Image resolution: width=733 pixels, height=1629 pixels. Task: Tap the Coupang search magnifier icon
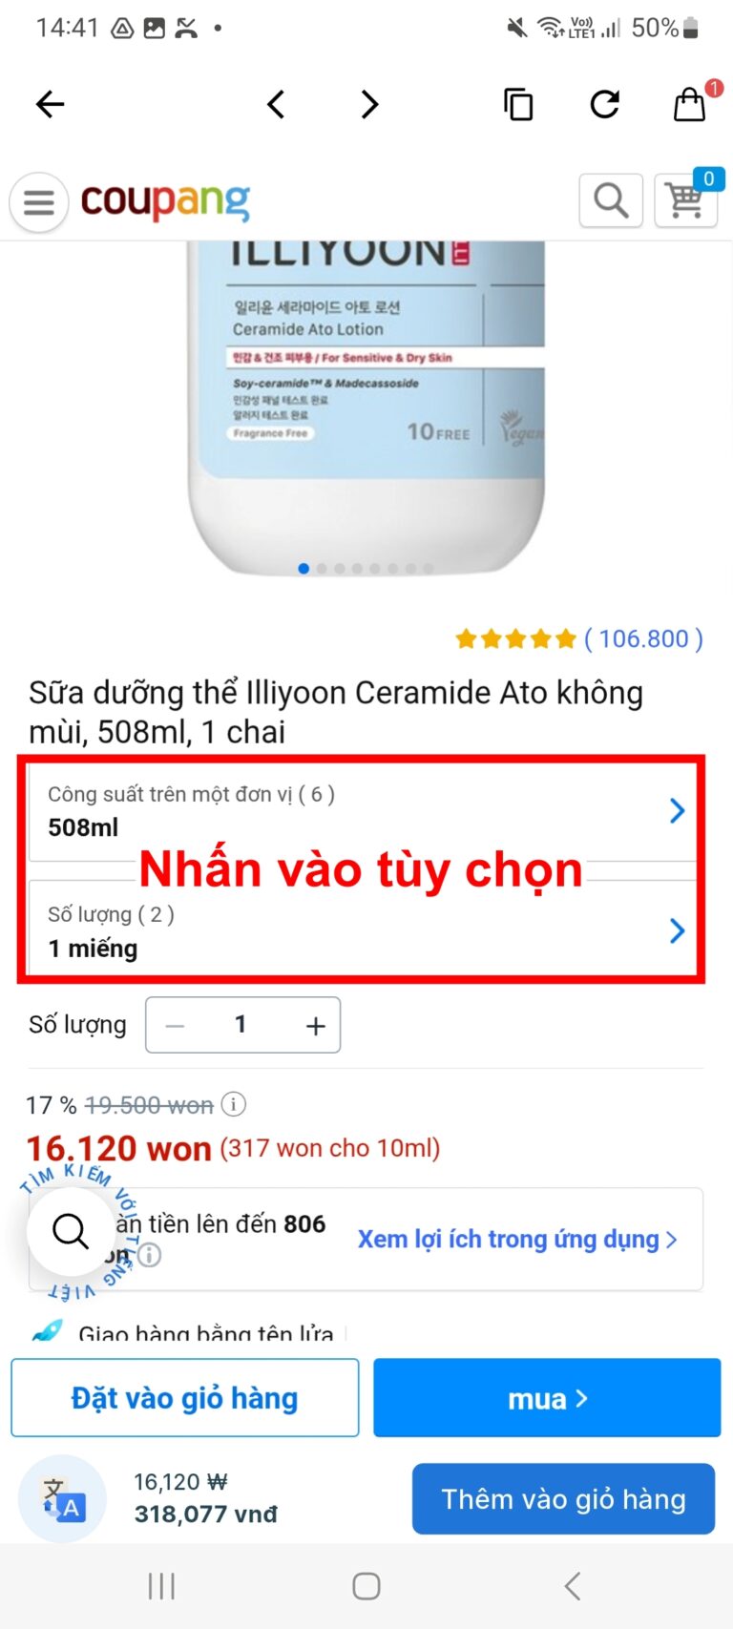611,200
